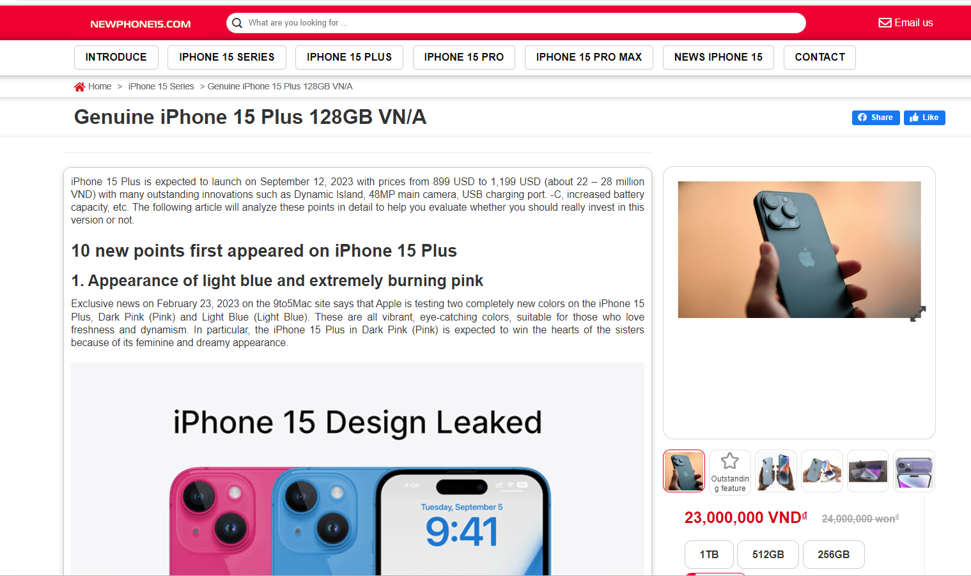
Task: Click the Home house icon in breadcrumb
Action: tap(79, 87)
